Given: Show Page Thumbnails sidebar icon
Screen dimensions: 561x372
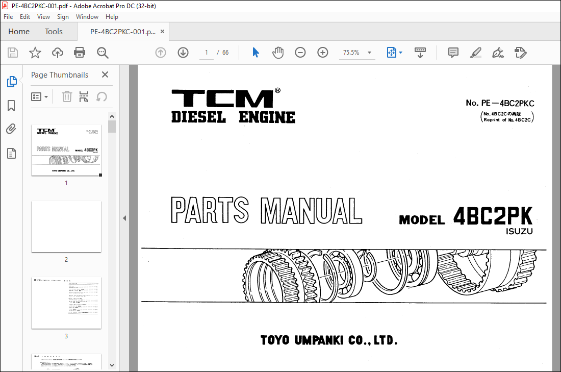Looking at the screenshot, I should point(11,82).
